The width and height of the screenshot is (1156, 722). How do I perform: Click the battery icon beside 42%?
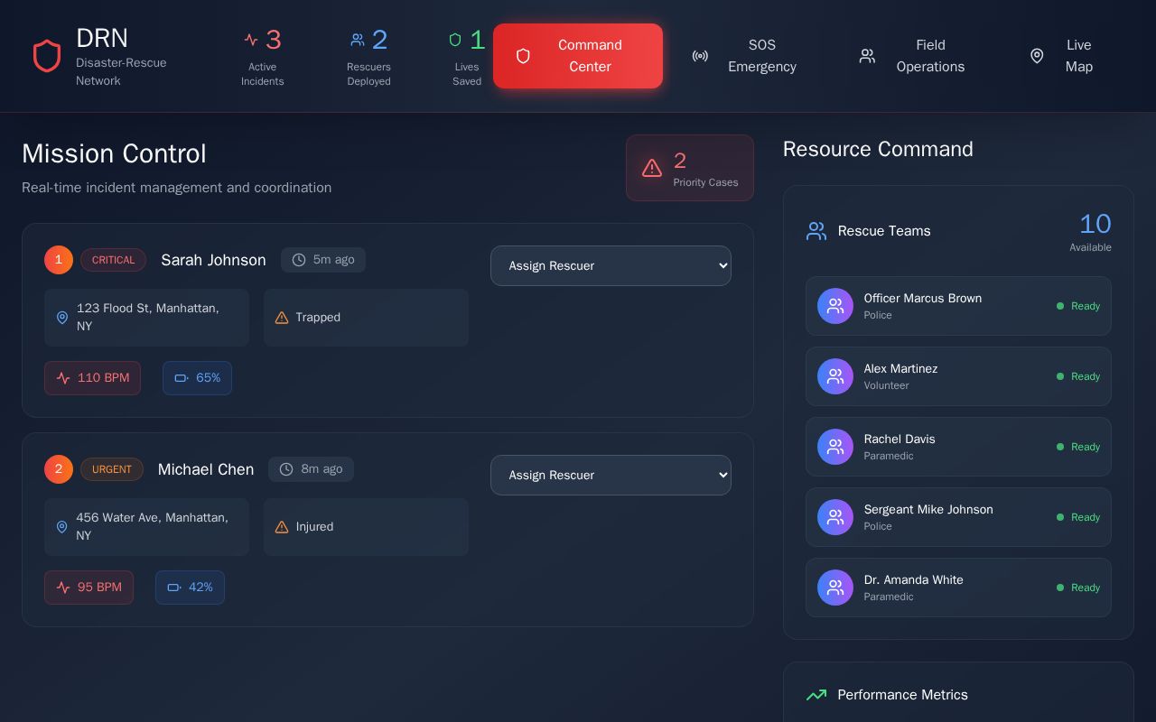[x=174, y=588]
